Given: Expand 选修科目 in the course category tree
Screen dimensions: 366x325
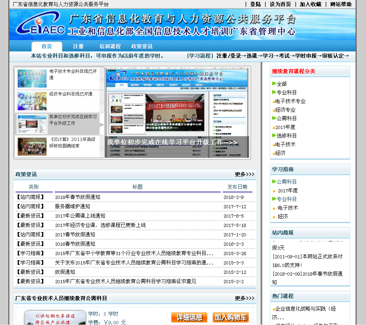Looking at the screenshot, I should (x=287, y=135).
